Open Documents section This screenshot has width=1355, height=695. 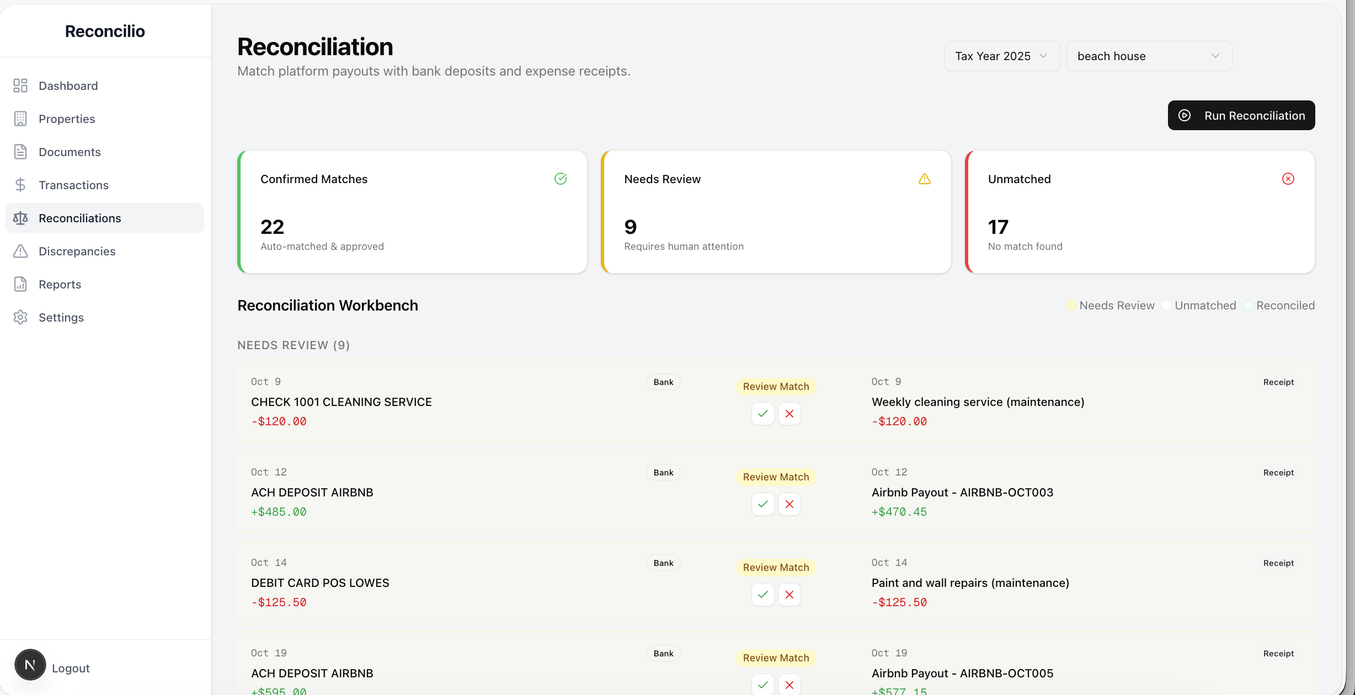pyautogui.click(x=105, y=152)
